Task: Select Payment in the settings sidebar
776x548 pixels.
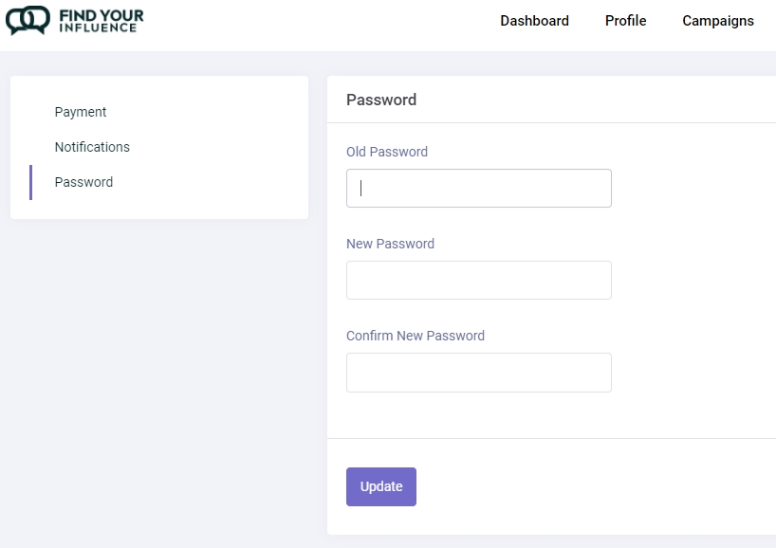Action: click(81, 112)
